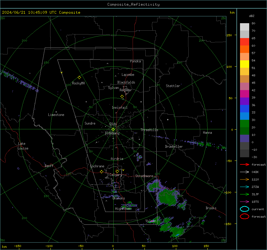Viewport: 267px width, 250px height.
Task: Click the Sundre label
Action: point(90,123)
